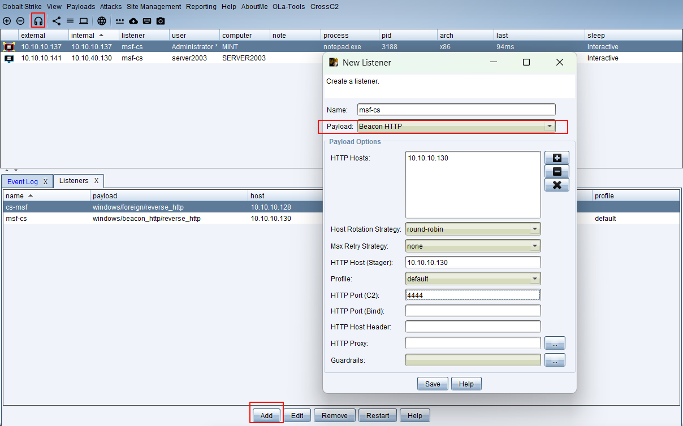The image size is (683, 426).
Task: Click HTTP Host Header field
Action: coord(473,327)
